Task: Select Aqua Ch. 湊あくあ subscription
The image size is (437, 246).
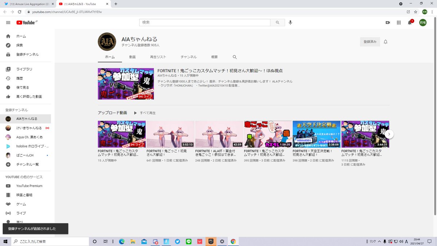Action: coord(25,137)
